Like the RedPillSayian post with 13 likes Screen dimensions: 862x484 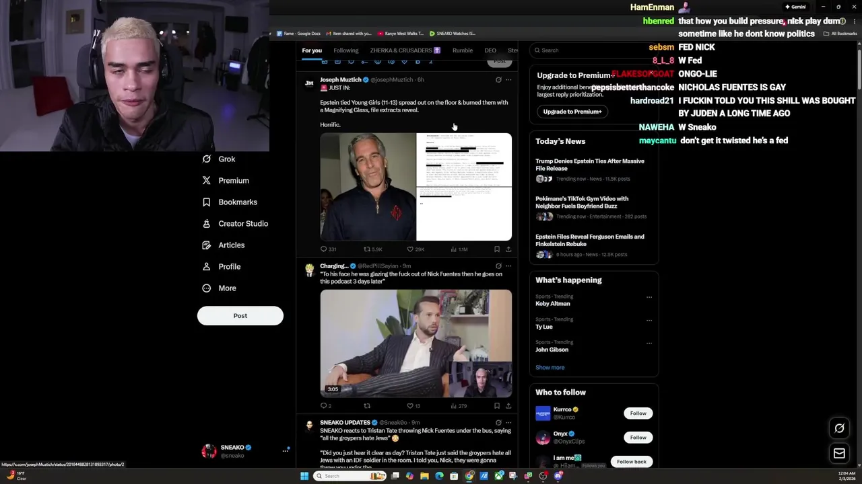click(x=413, y=406)
